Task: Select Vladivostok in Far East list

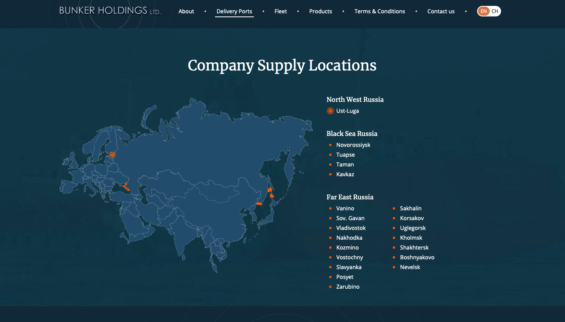Action: [351, 228]
